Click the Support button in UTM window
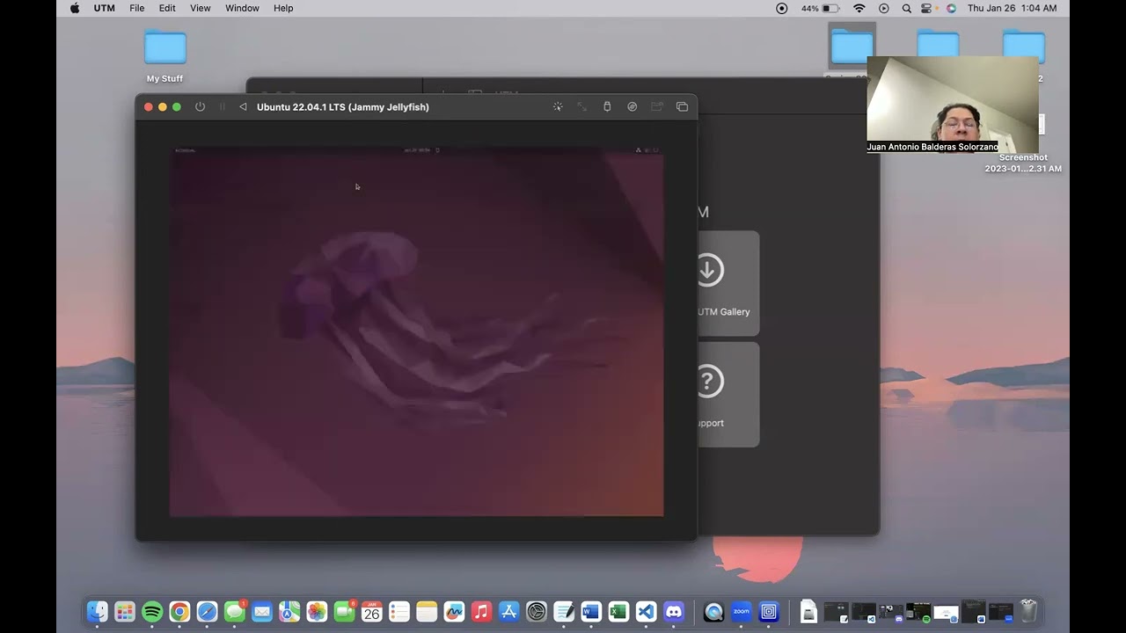This screenshot has height=633, width=1126. pyautogui.click(x=728, y=395)
